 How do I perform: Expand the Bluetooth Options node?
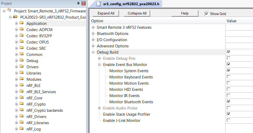(93, 34)
